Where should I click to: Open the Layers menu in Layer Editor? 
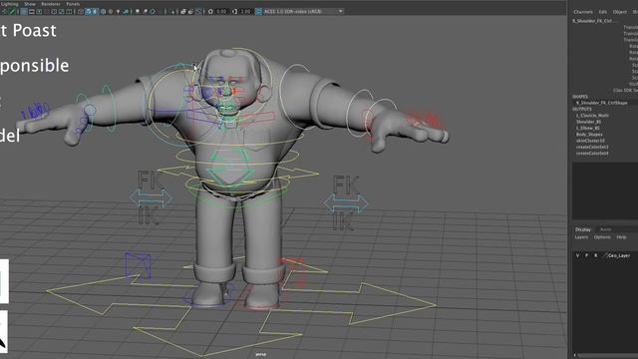[581, 237]
